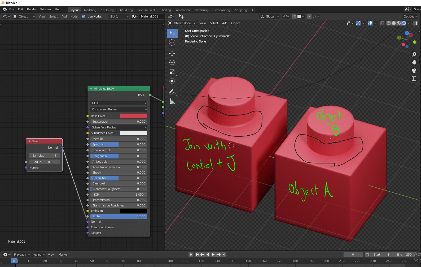Open the shader editor type selector
The image size is (421, 267).
[7, 16]
